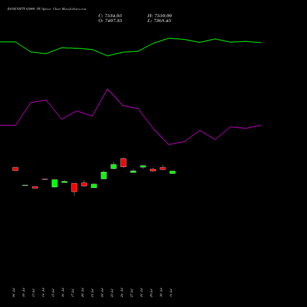Select the green candle above 21 Jul
This screenshot has width=307, height=307.
(94, 186)
